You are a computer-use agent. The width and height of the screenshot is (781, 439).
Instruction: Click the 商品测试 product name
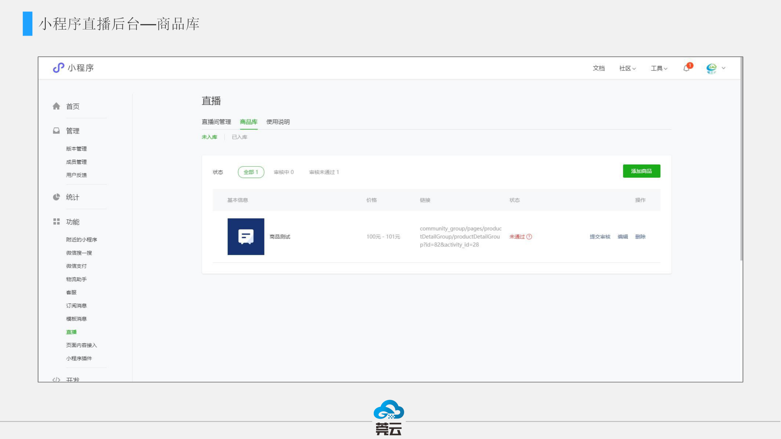(280, 237)
